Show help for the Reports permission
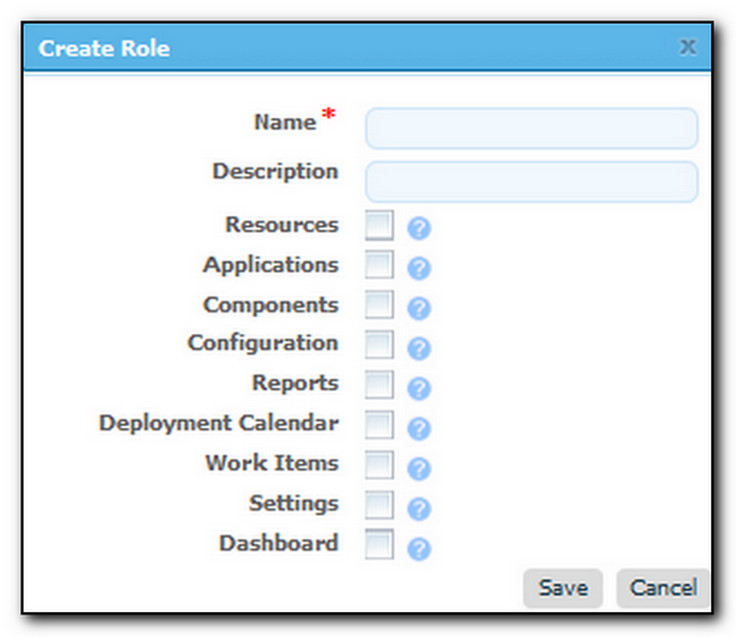 pyautogui.click(x=419, y=388)
